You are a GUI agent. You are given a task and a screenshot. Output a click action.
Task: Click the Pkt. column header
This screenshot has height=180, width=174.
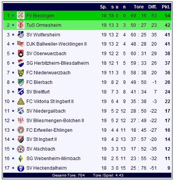point(166,7)
